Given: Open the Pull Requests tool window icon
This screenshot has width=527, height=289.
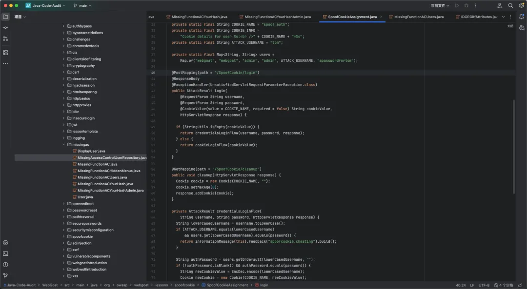Looking at the screenshot, I should point(5,39).
